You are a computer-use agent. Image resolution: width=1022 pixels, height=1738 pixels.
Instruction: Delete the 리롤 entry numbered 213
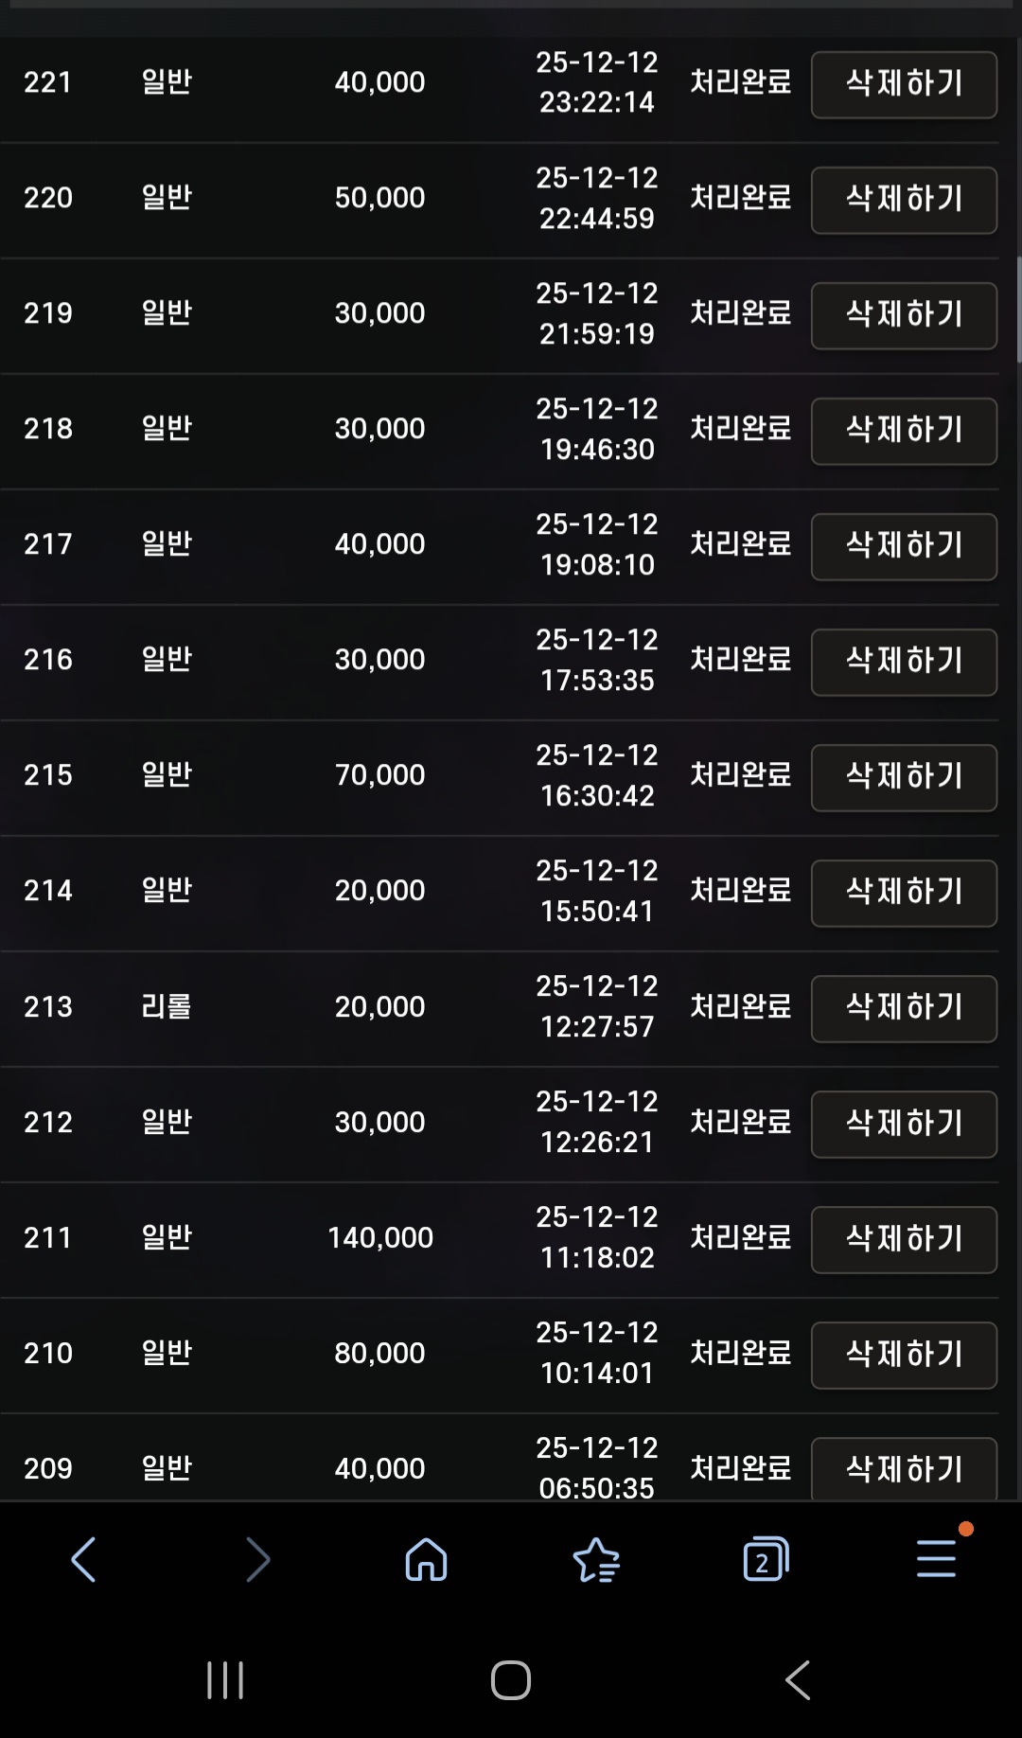click(904, 1008)
